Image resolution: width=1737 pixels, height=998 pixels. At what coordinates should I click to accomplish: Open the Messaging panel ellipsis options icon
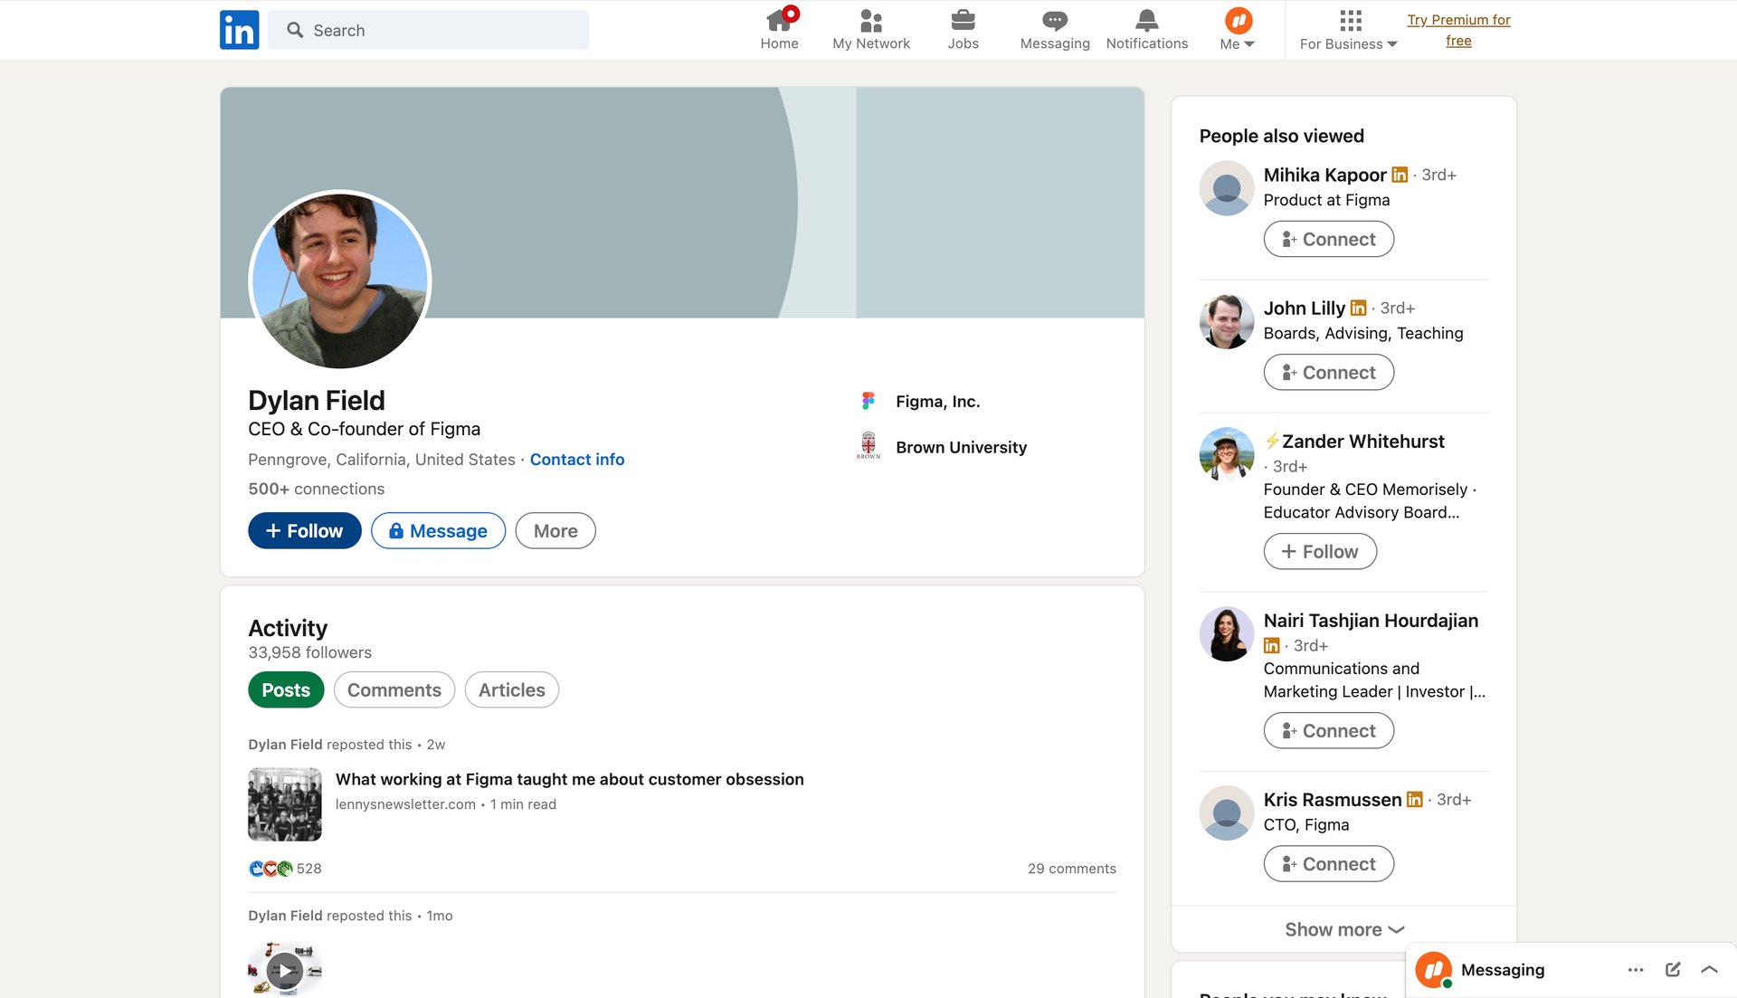click(x=1635, y=969)
